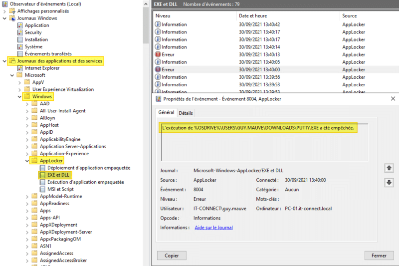This screenshot has width=399, height=266.
Task: Click the MSI et Script log icon
Action: click(x=42, y=189)
